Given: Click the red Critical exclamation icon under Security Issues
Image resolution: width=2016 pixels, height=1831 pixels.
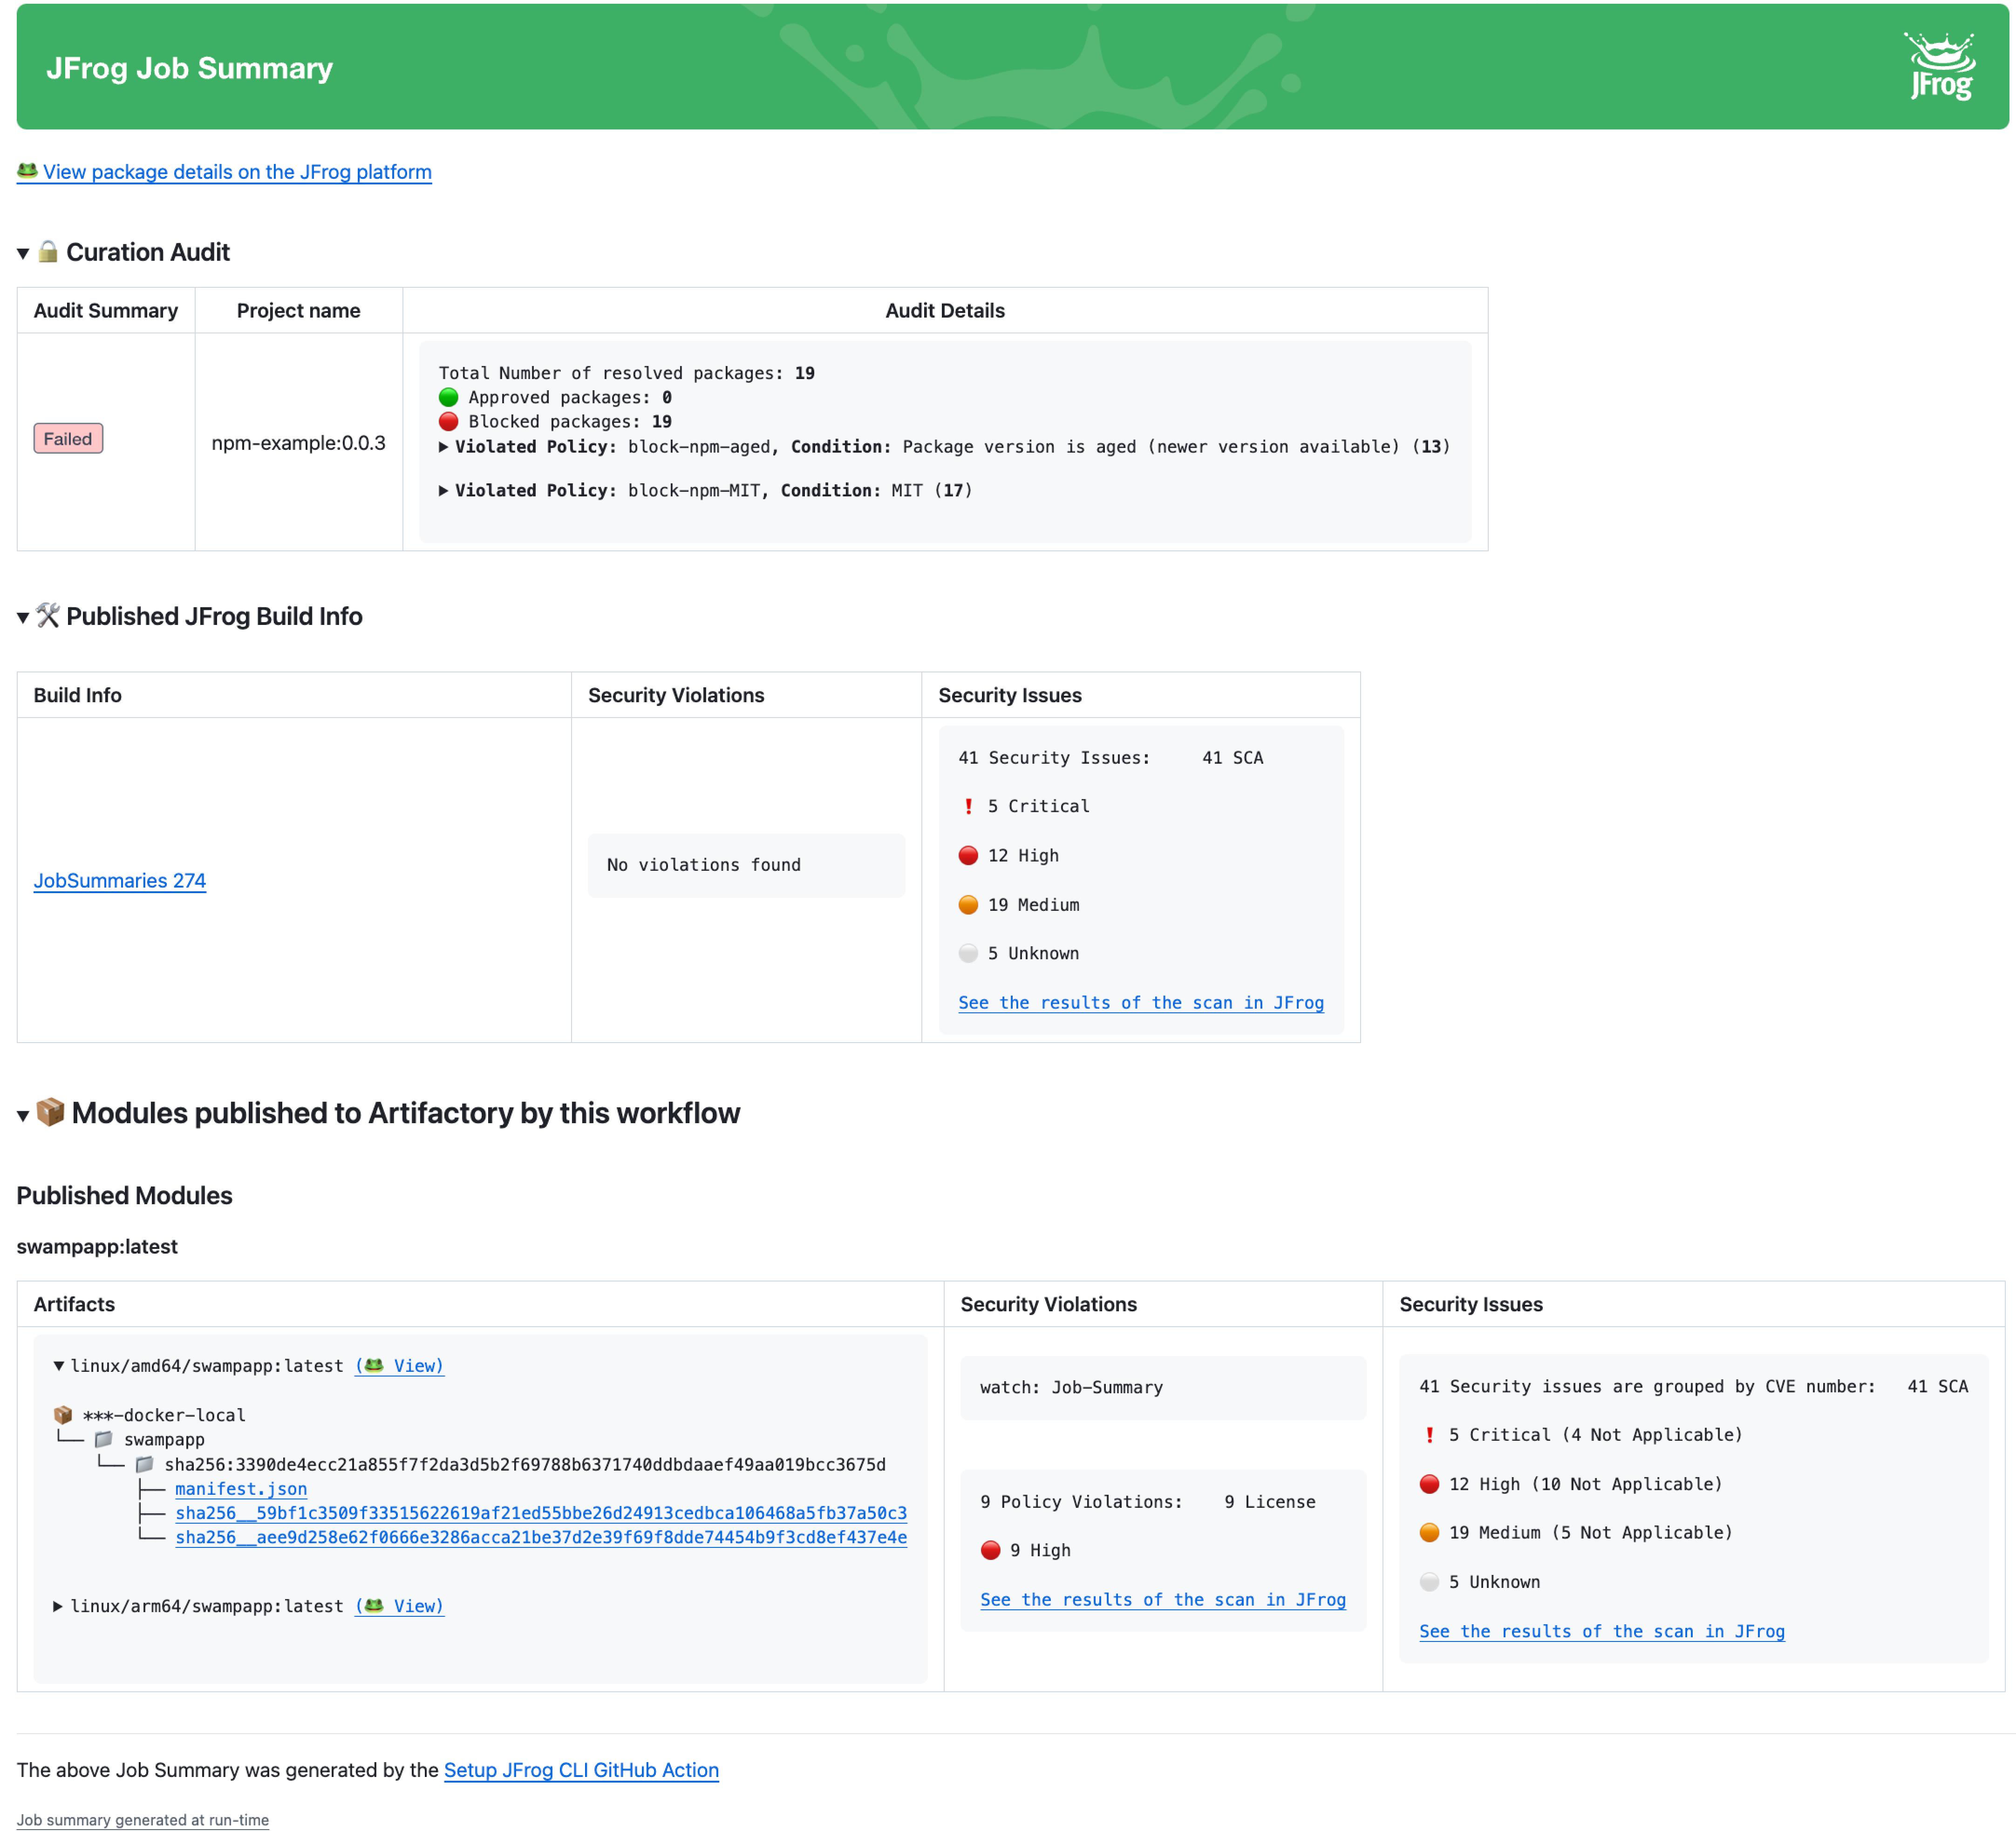Looking at the screenshot, I should 968,806.
